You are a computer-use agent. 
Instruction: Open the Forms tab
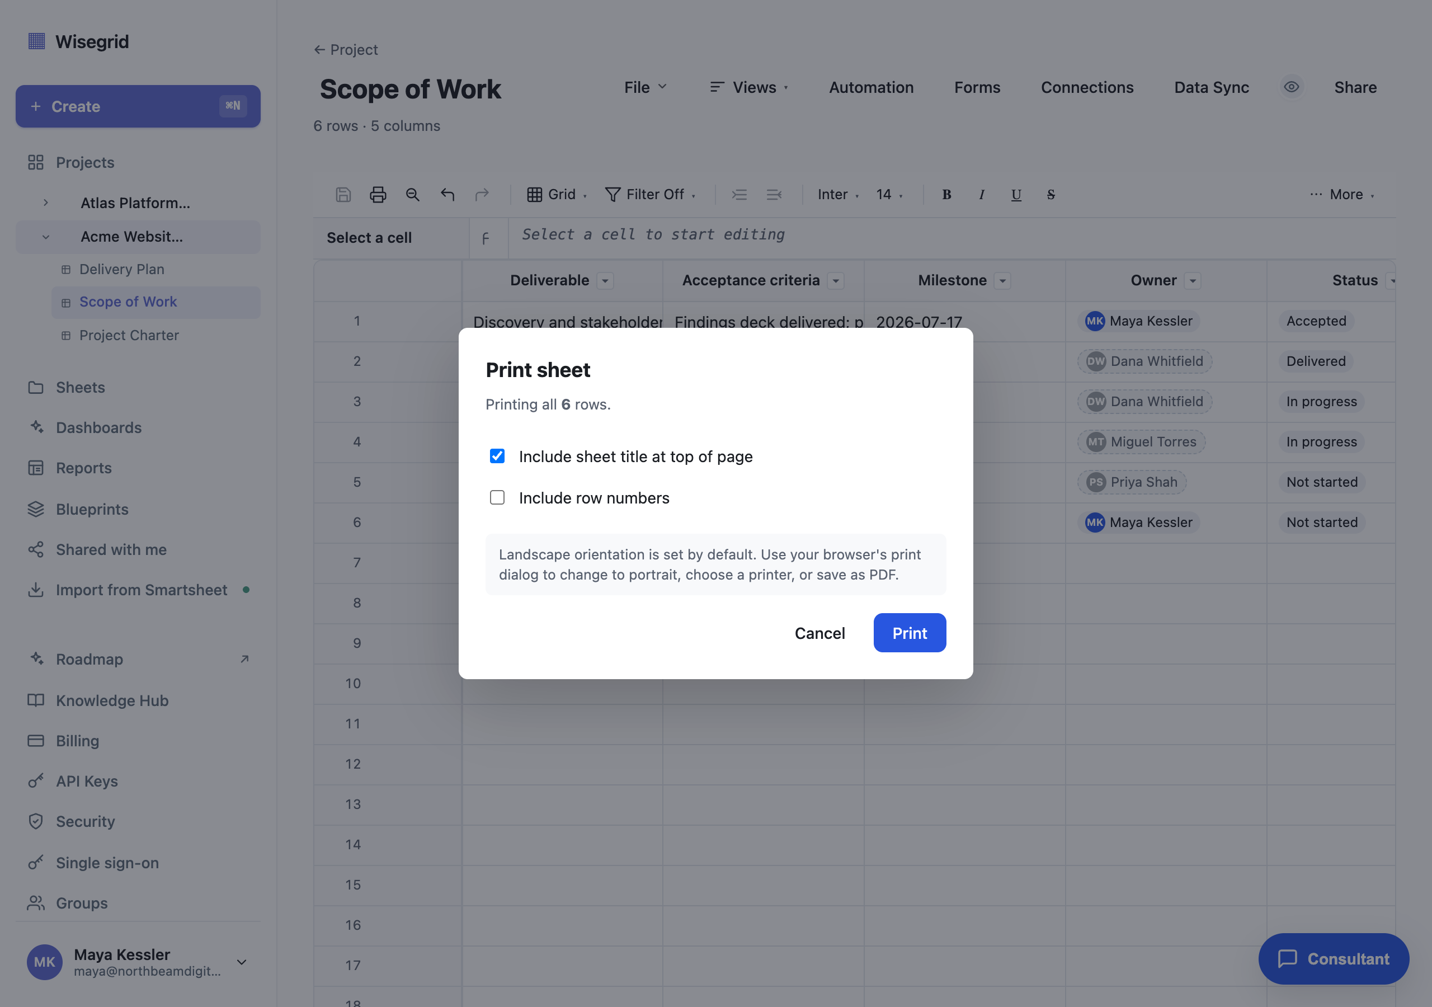point(977,87)
